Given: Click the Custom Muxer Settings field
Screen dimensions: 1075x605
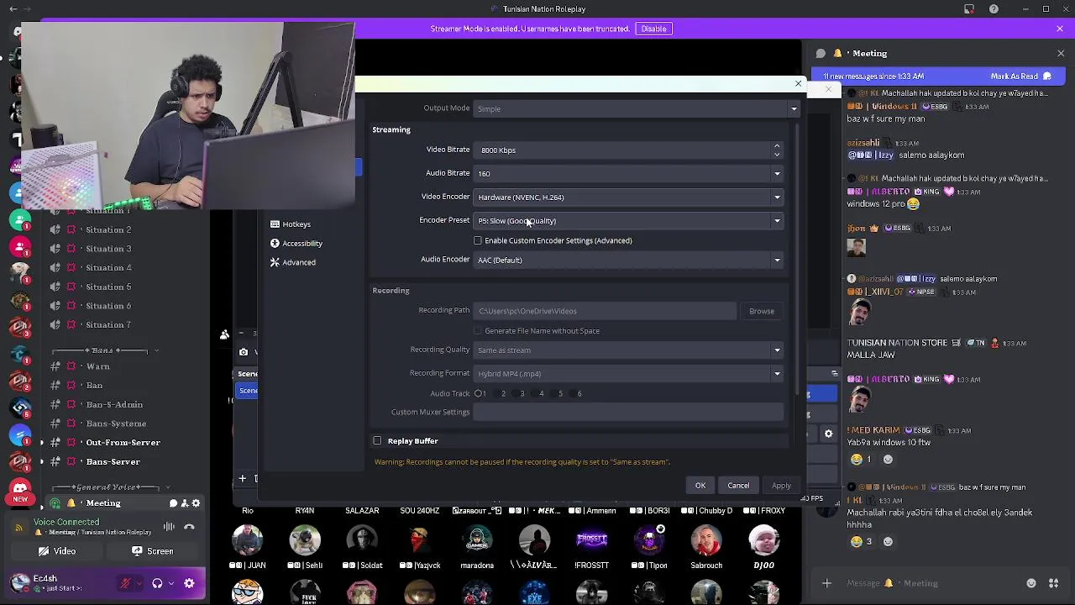Looking at the screenshot, I should tap(628, 413).
